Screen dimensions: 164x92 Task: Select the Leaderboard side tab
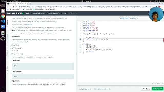point(7,53)
